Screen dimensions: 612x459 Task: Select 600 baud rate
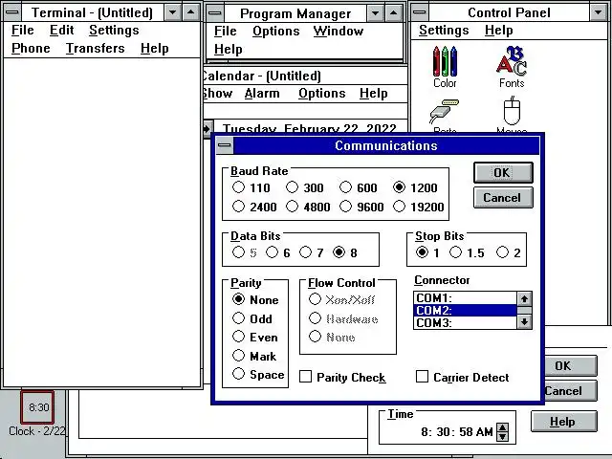tap(359, 187)
